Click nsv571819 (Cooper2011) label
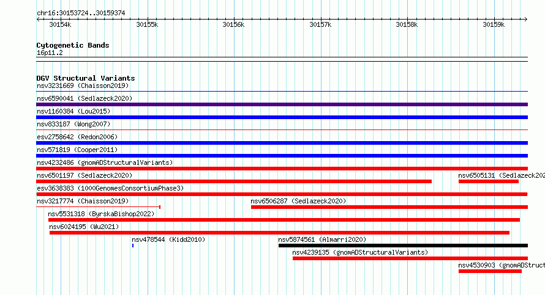The height and width of the screenshot is (295, 545). click(x=77, y=150)
